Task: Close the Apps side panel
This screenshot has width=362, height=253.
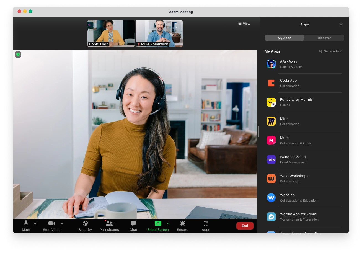Action: (x=341, y=25)
